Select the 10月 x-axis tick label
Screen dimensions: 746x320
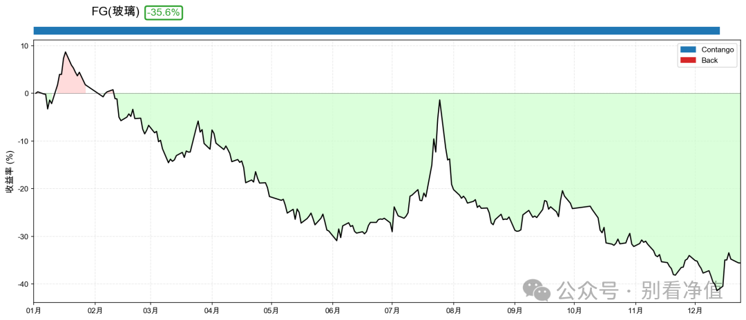[574, 311]
